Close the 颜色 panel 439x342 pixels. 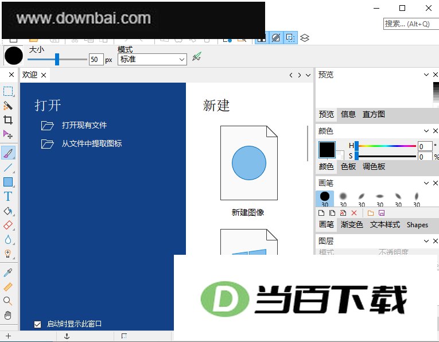[436, 131]
